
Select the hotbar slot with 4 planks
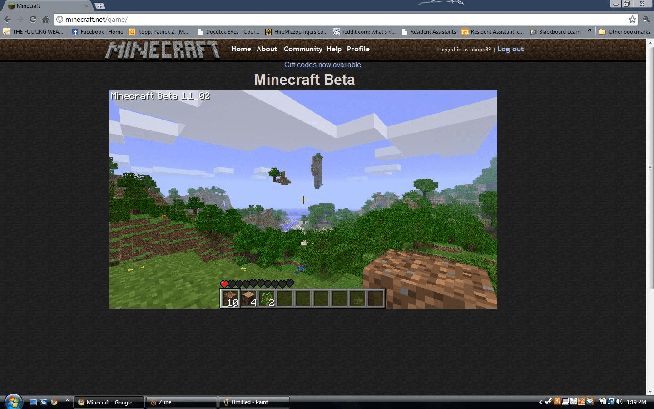[248, 299]
